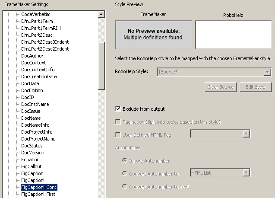Select the Dfn1Part1TermRIH style
Screen dimensions: 275x198
tap(41, 28)
